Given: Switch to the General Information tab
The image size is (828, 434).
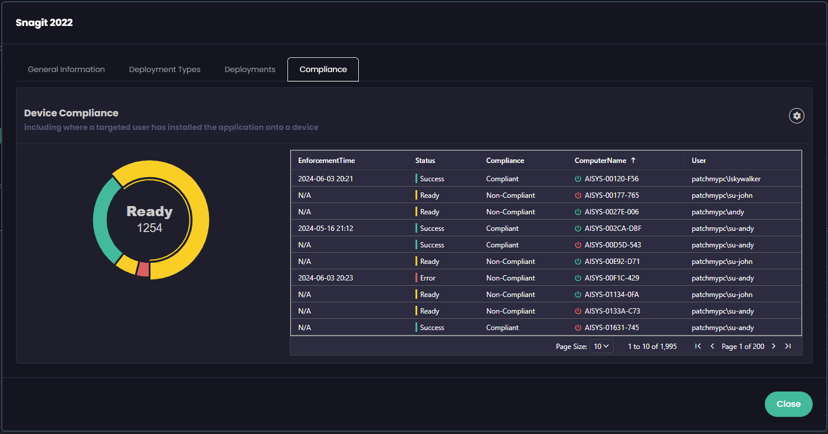Looking at the screenshot, I should point(66,70).
